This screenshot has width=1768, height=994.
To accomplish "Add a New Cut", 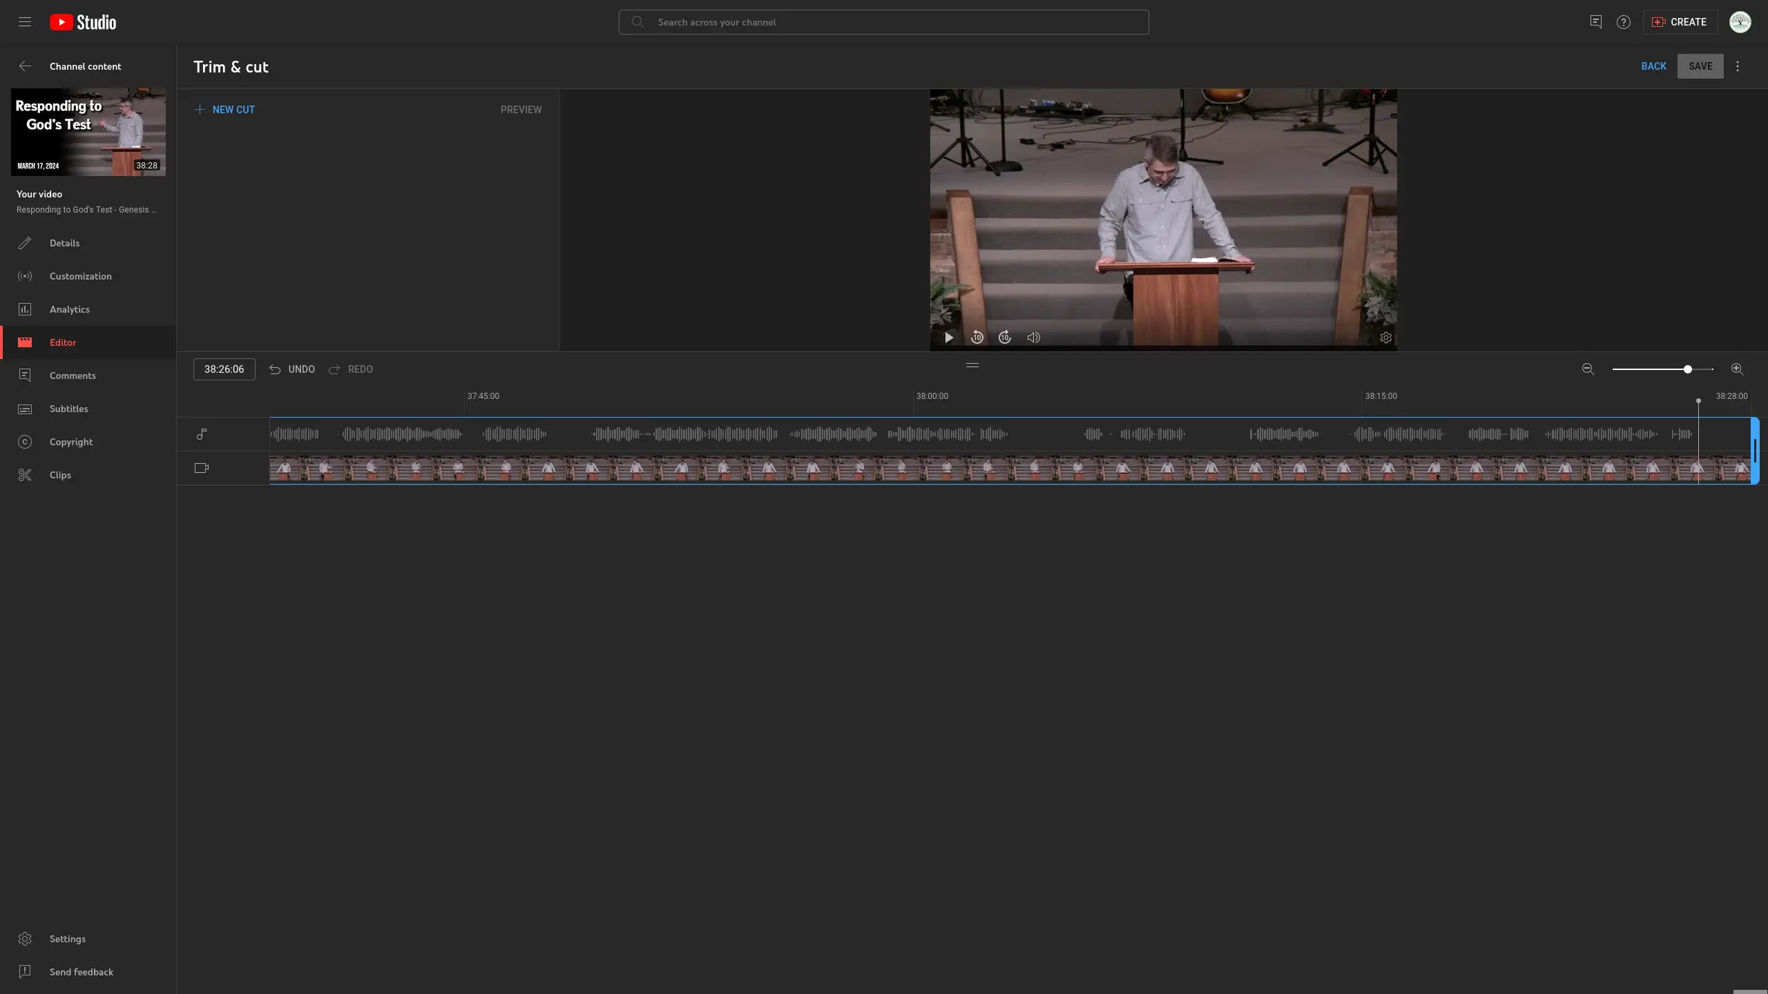I will tap(225, 110).
